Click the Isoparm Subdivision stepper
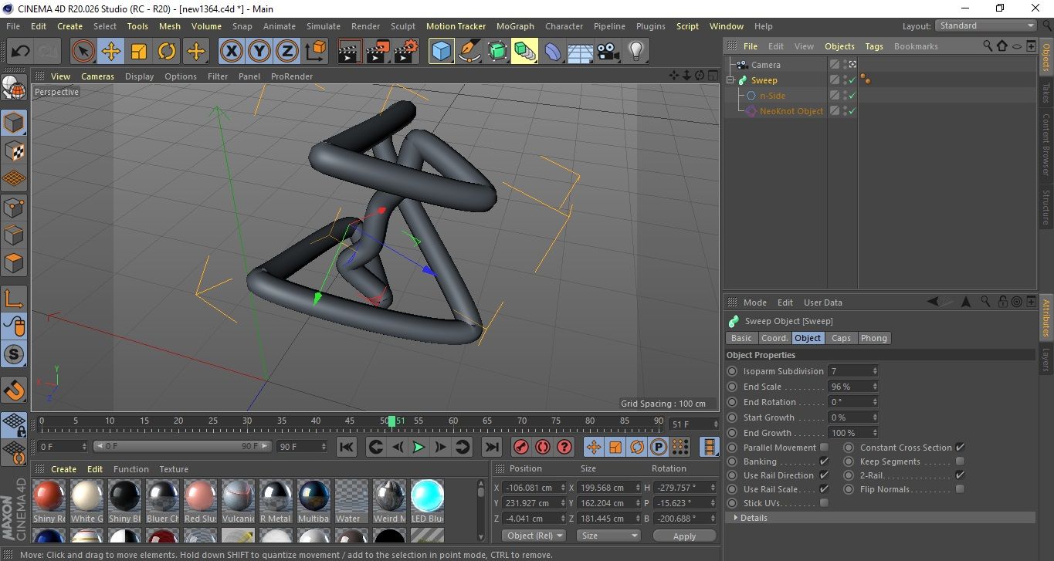 875,371
